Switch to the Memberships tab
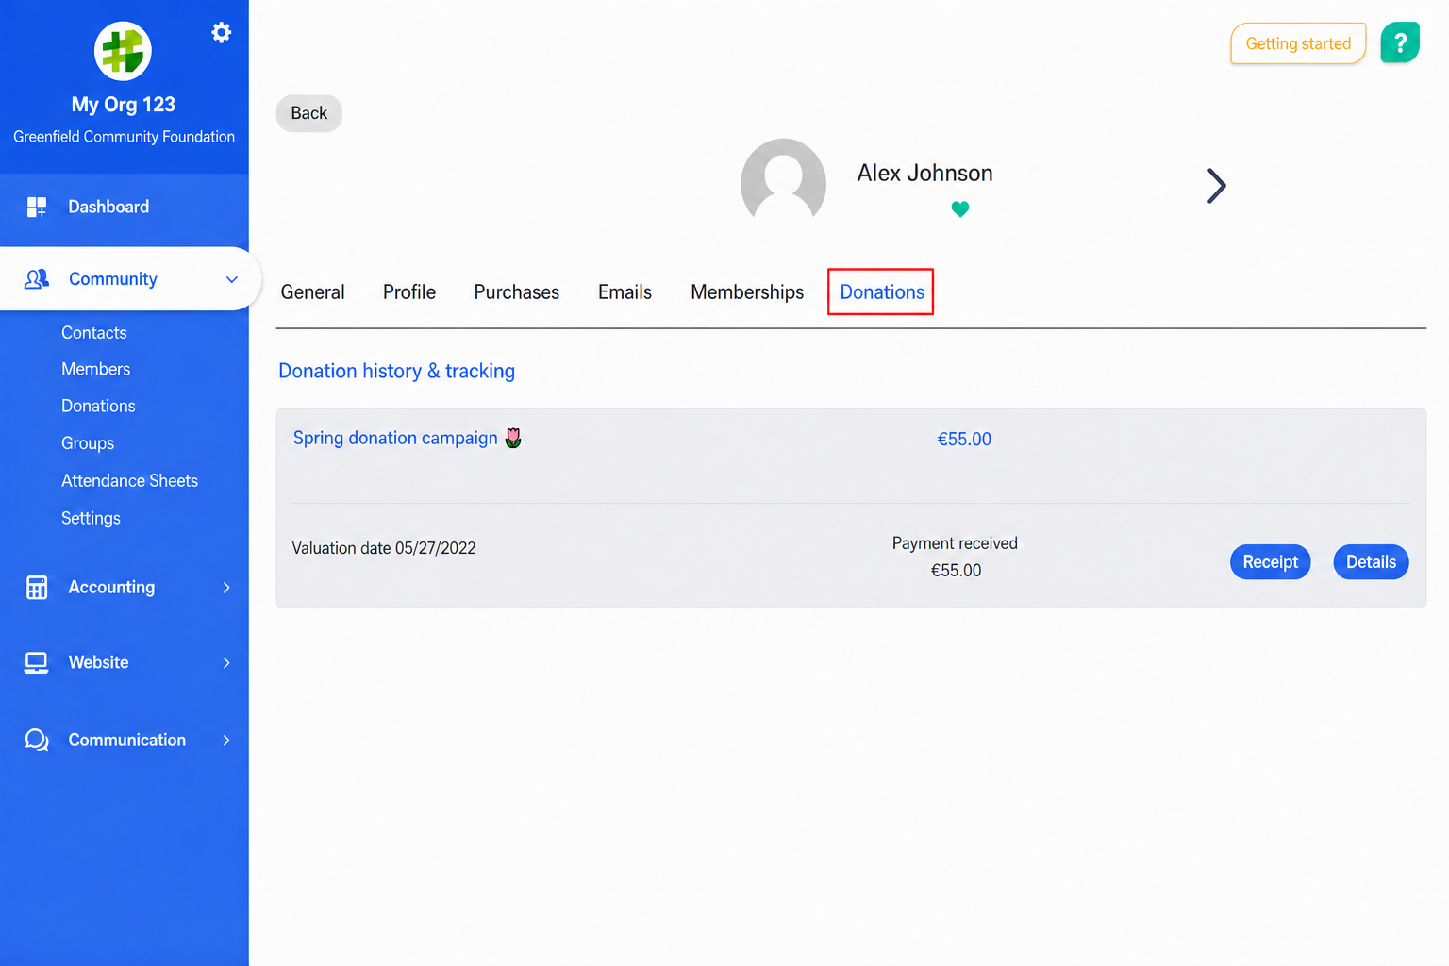1449x966 pixels. pyautogui.click(x=747, y=292)
